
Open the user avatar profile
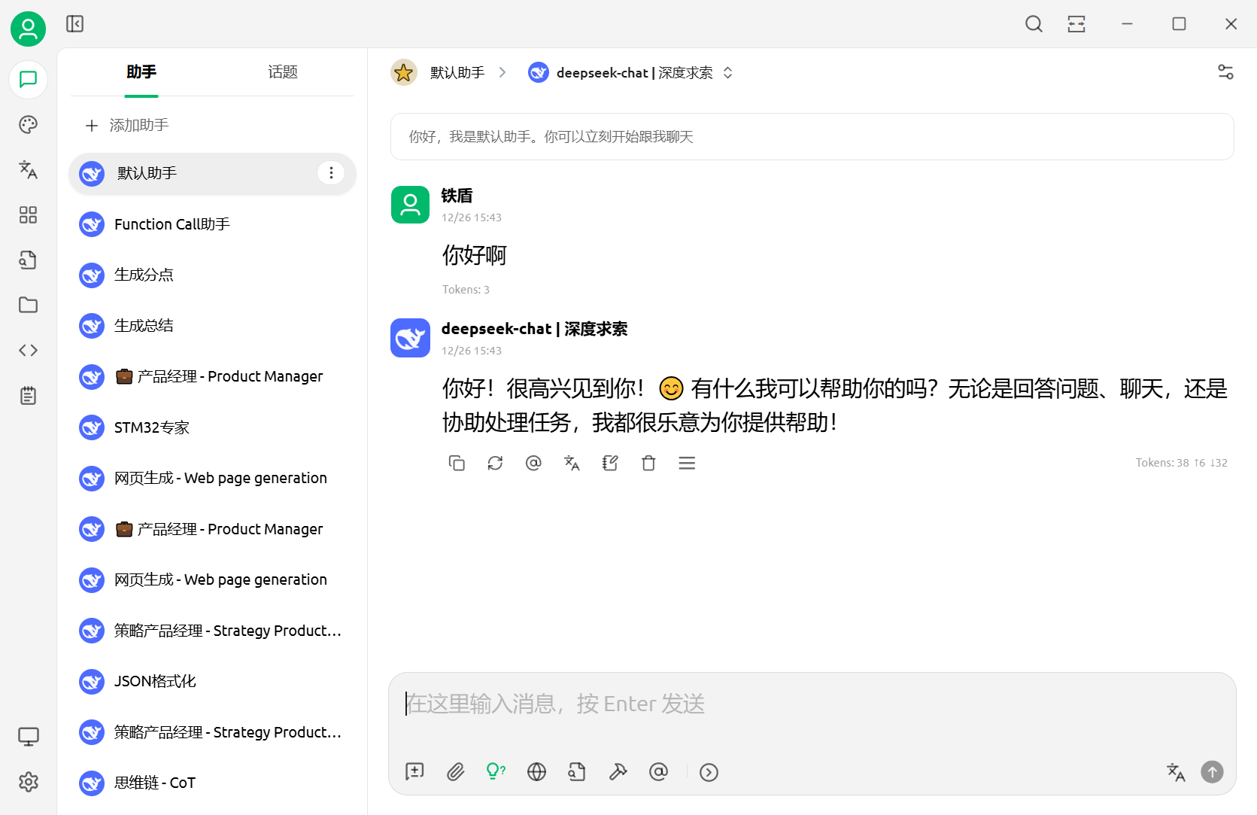point(28,29)
